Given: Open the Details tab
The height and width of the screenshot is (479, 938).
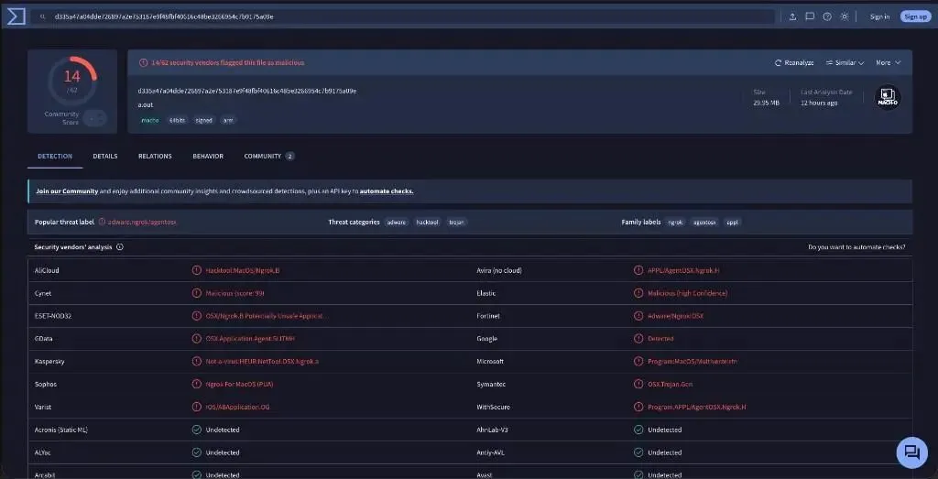Looking at the screenshot, I should point(105,156).
